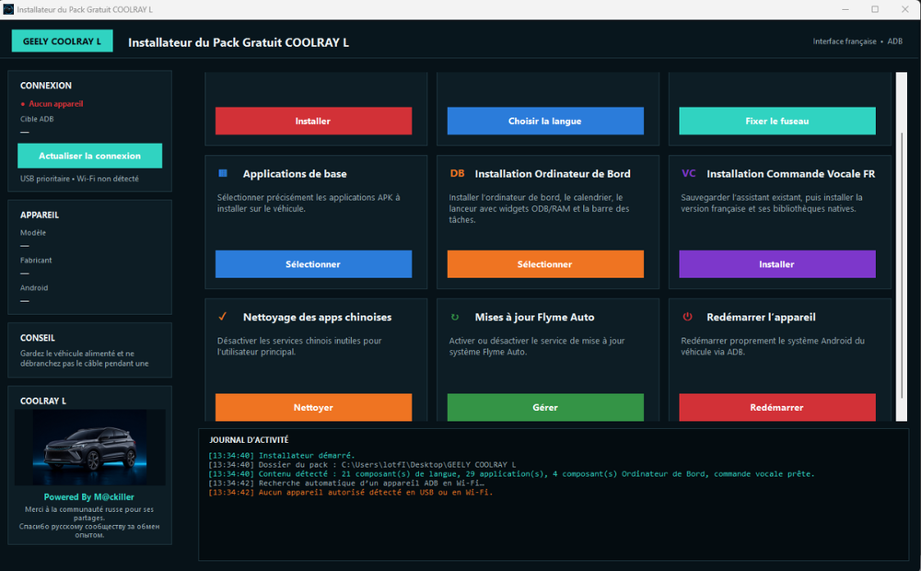Click the DB icon of Installation Ordinateur de Bord

[x=457, y=173]
